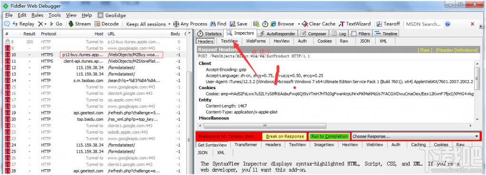This screenshot has height=175, width=486.
Task: Save sessions with Save icon
Action: point(238,24)
